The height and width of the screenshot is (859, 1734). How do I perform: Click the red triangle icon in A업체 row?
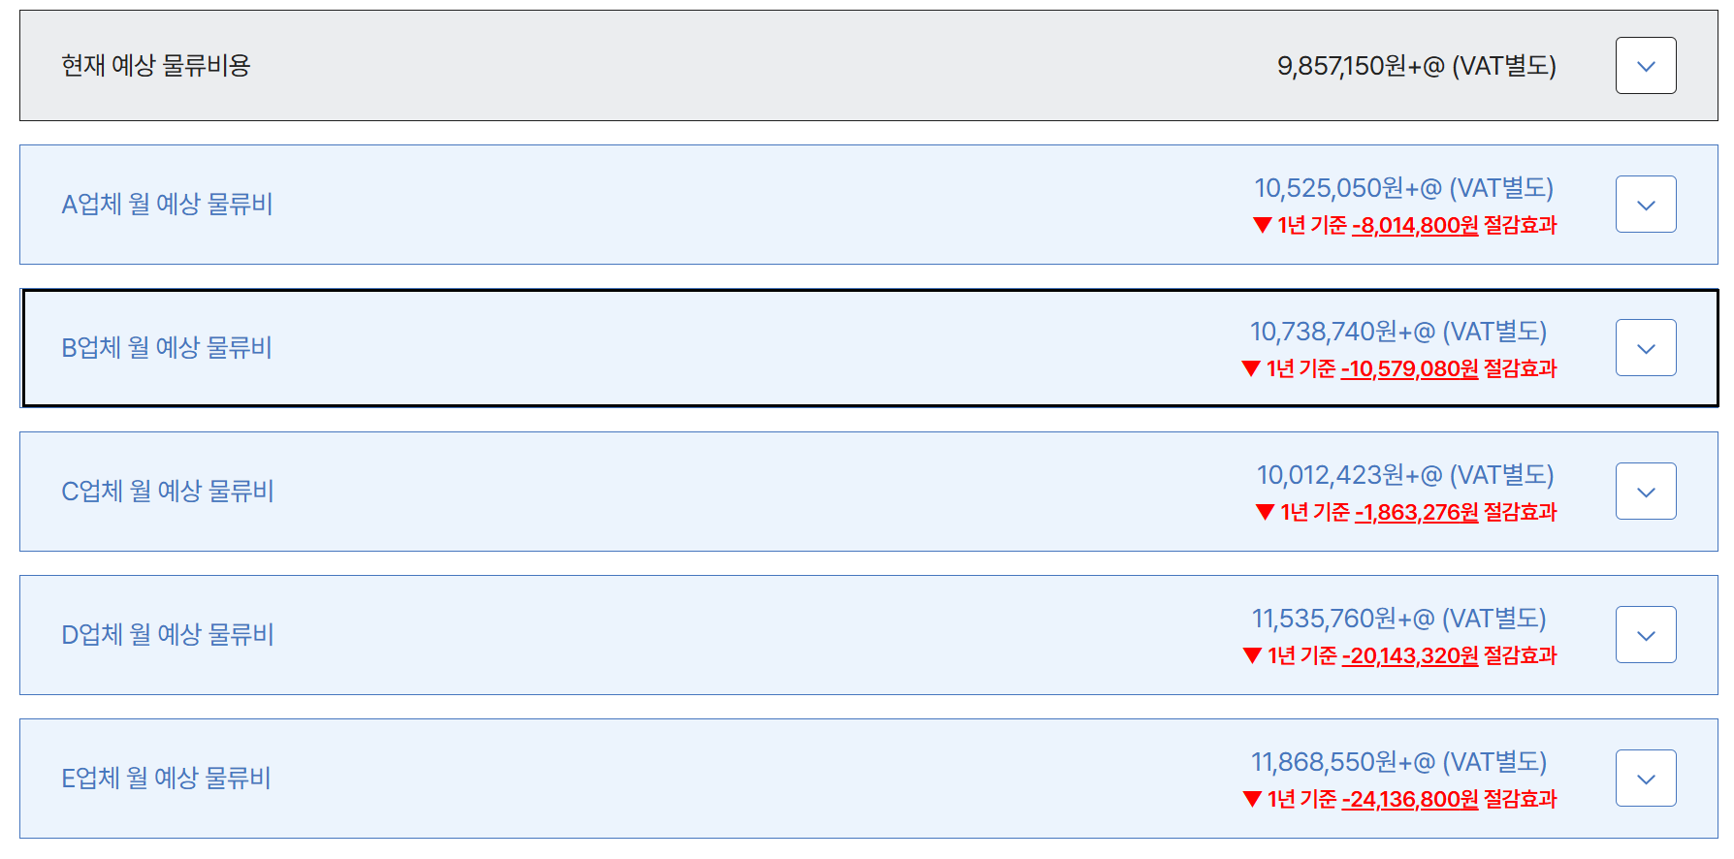[x=1262, y=226]
